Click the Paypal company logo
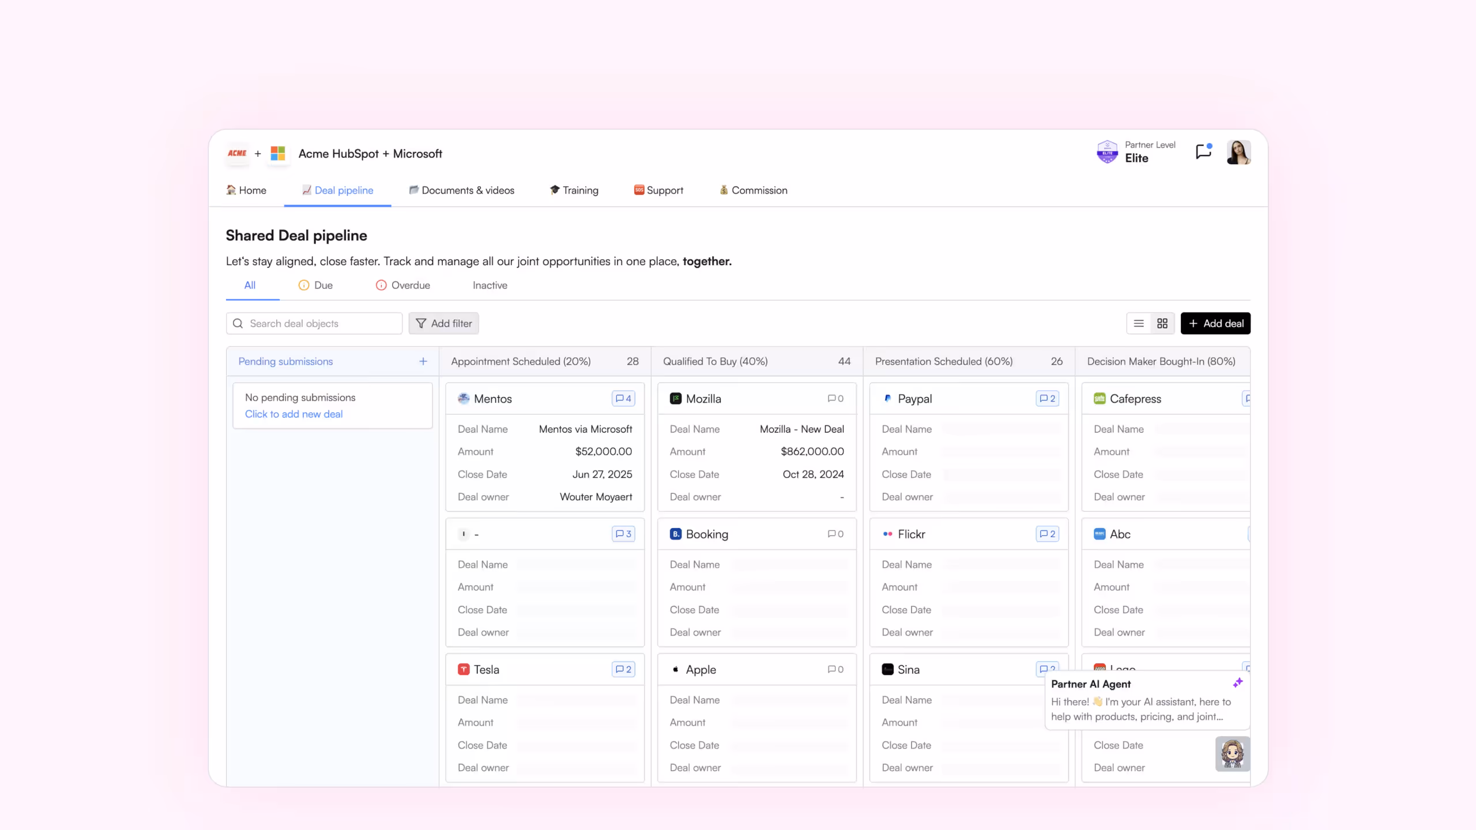The height and width of the screenshot is (830, 1476). coord(888,398)
